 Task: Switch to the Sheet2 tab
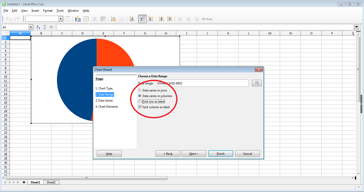[51, 182]
